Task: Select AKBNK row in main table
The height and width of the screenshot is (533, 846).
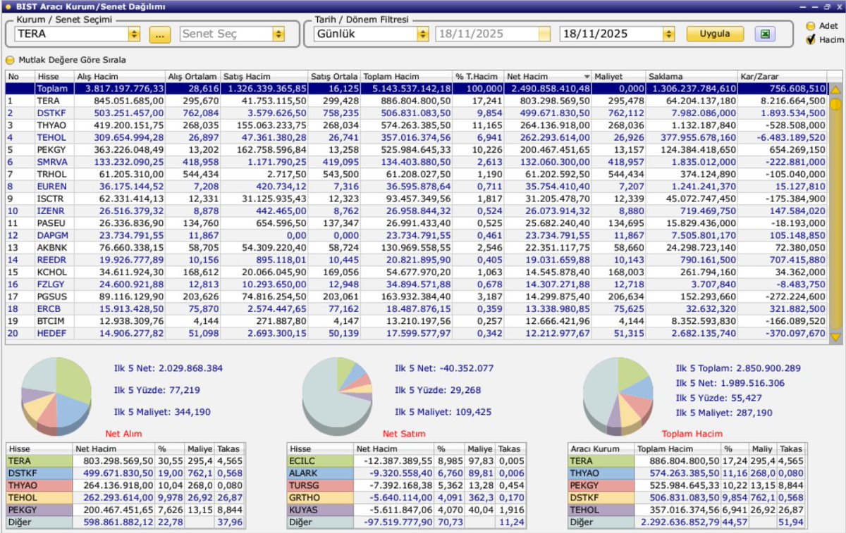Action: pyautogui.click(x=416, y=247)
